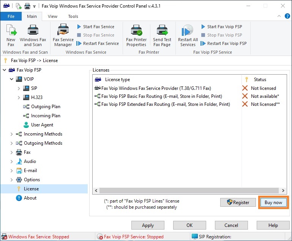Select SIP in the tree
This screenshot has height=241, width=292.
click(x=30, y=88)
